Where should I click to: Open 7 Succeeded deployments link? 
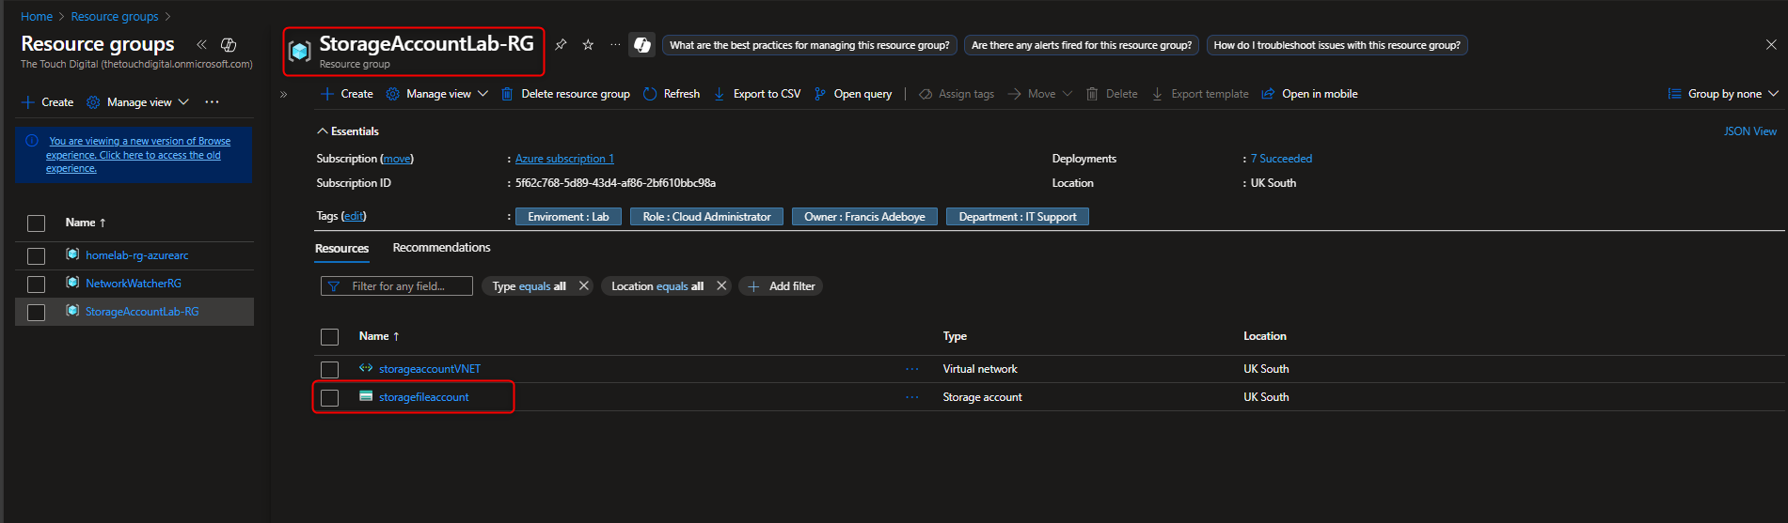click(1281, 159)
